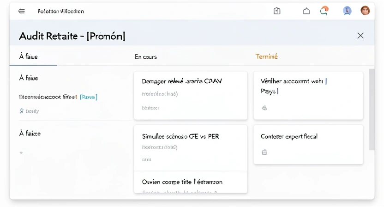The image size is (384, 207).
Task: Click the blue clock avatar icon
Action: [x=347, y=11]
